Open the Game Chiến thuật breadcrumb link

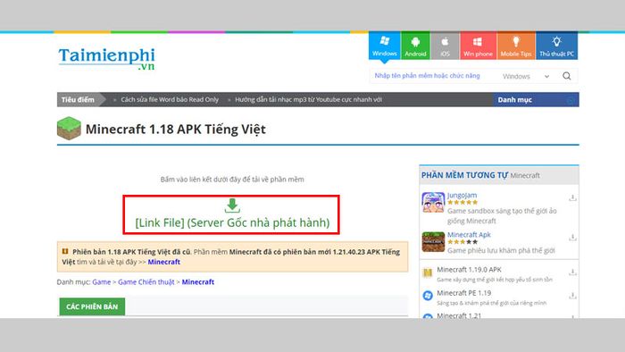pyautogui.click(x=146, y=281)
